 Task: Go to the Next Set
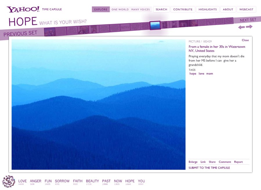[x=248, y=20]
